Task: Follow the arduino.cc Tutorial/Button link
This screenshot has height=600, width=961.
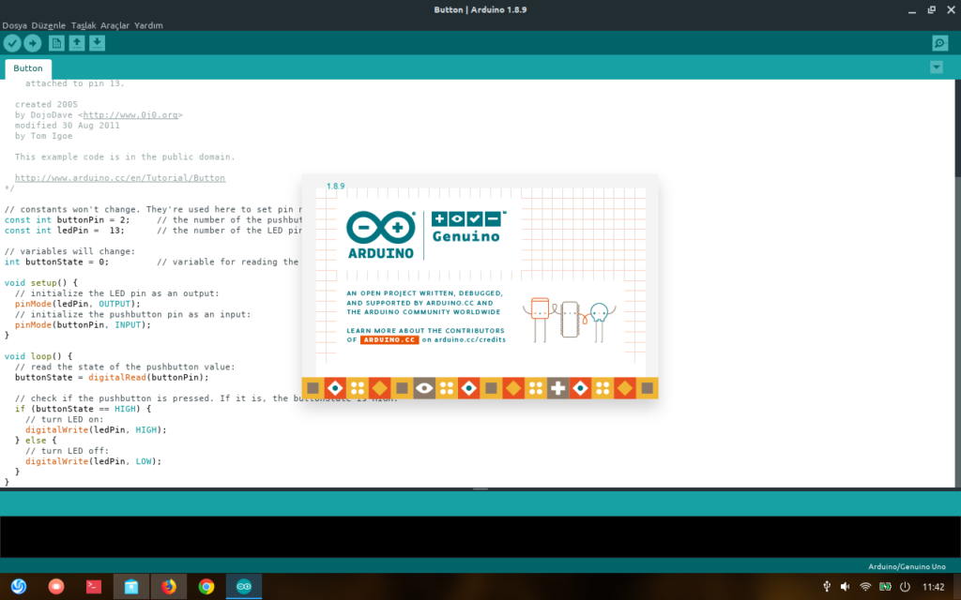Action: coord(120,178)
